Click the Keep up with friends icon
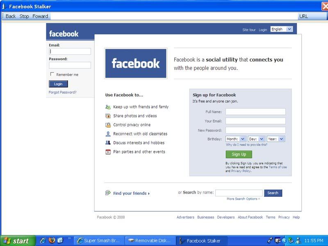The width and height of the screenshot is (328, 246). [108, 107]
